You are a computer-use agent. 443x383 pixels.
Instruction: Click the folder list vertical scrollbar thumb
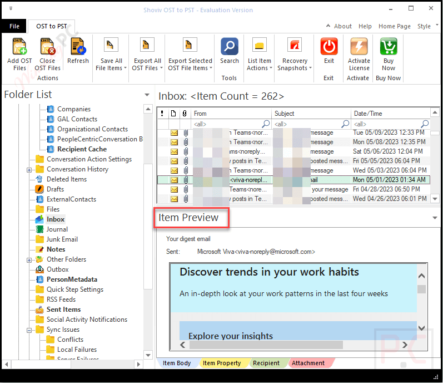(x=148, y=226)
